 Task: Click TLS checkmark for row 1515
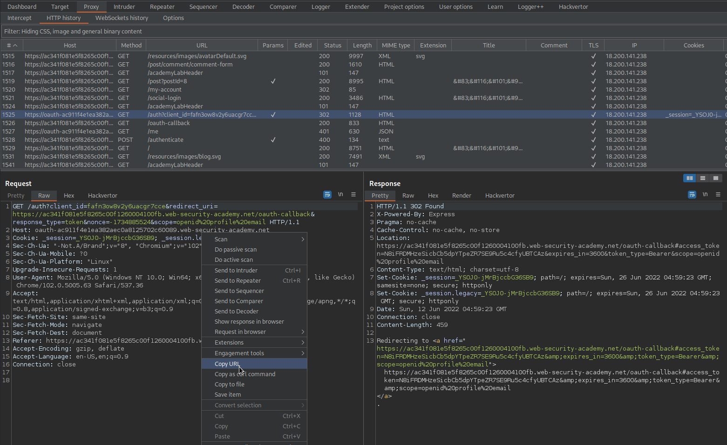pyautogui.click(x=593, y=56)
